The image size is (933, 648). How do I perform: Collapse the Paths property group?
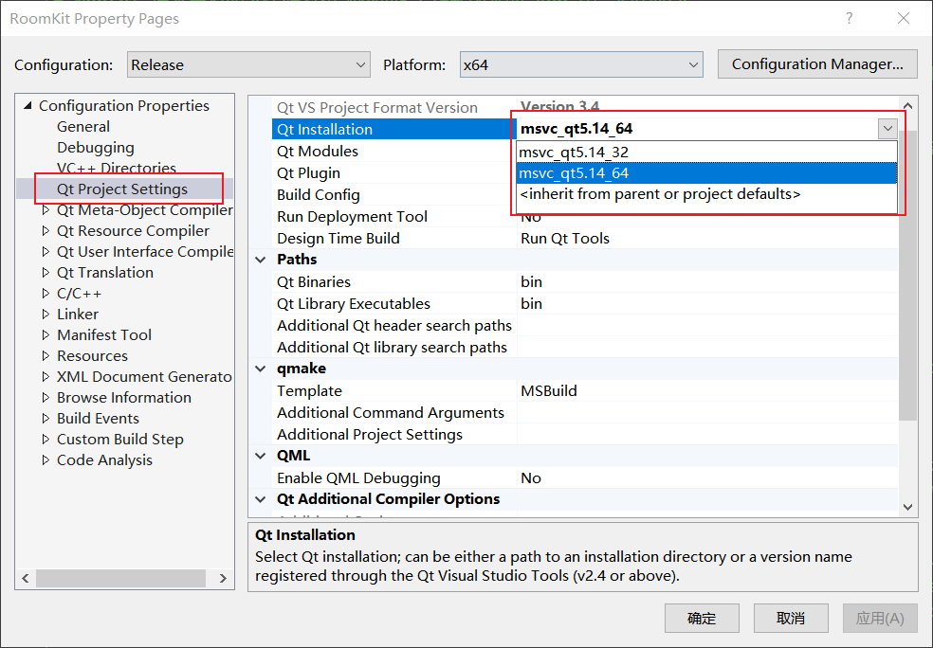261,260
